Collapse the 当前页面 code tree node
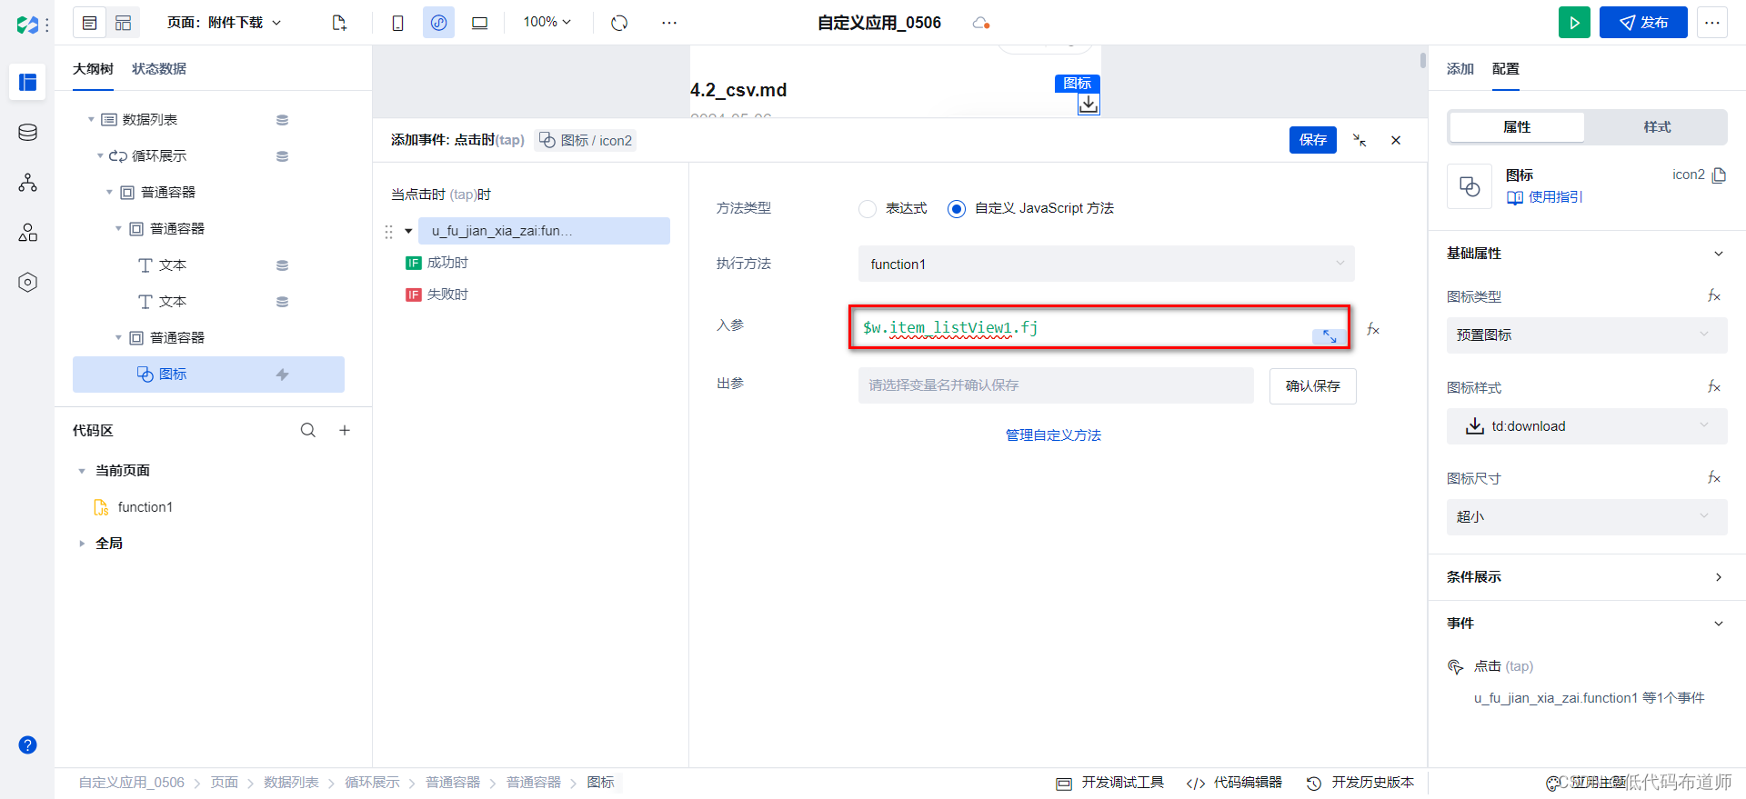 pyautogui.click(x=82, y=471)
